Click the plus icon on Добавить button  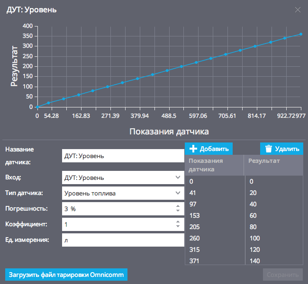click(x=193, y=149)
